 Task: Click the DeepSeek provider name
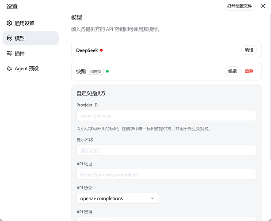coord(87,50)
